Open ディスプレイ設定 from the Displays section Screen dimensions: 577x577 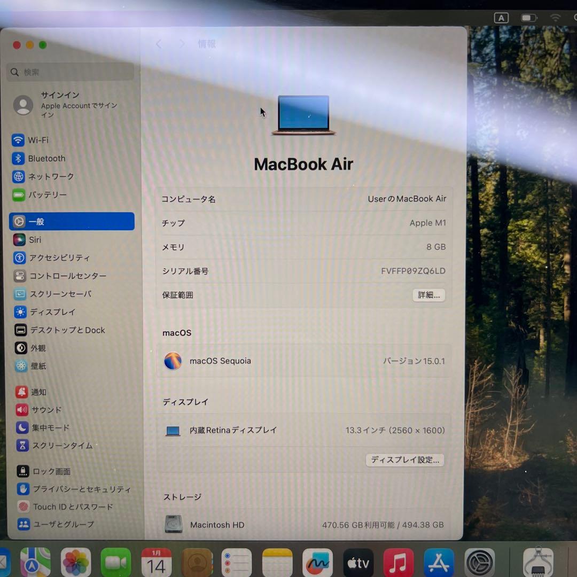[404, 460]
